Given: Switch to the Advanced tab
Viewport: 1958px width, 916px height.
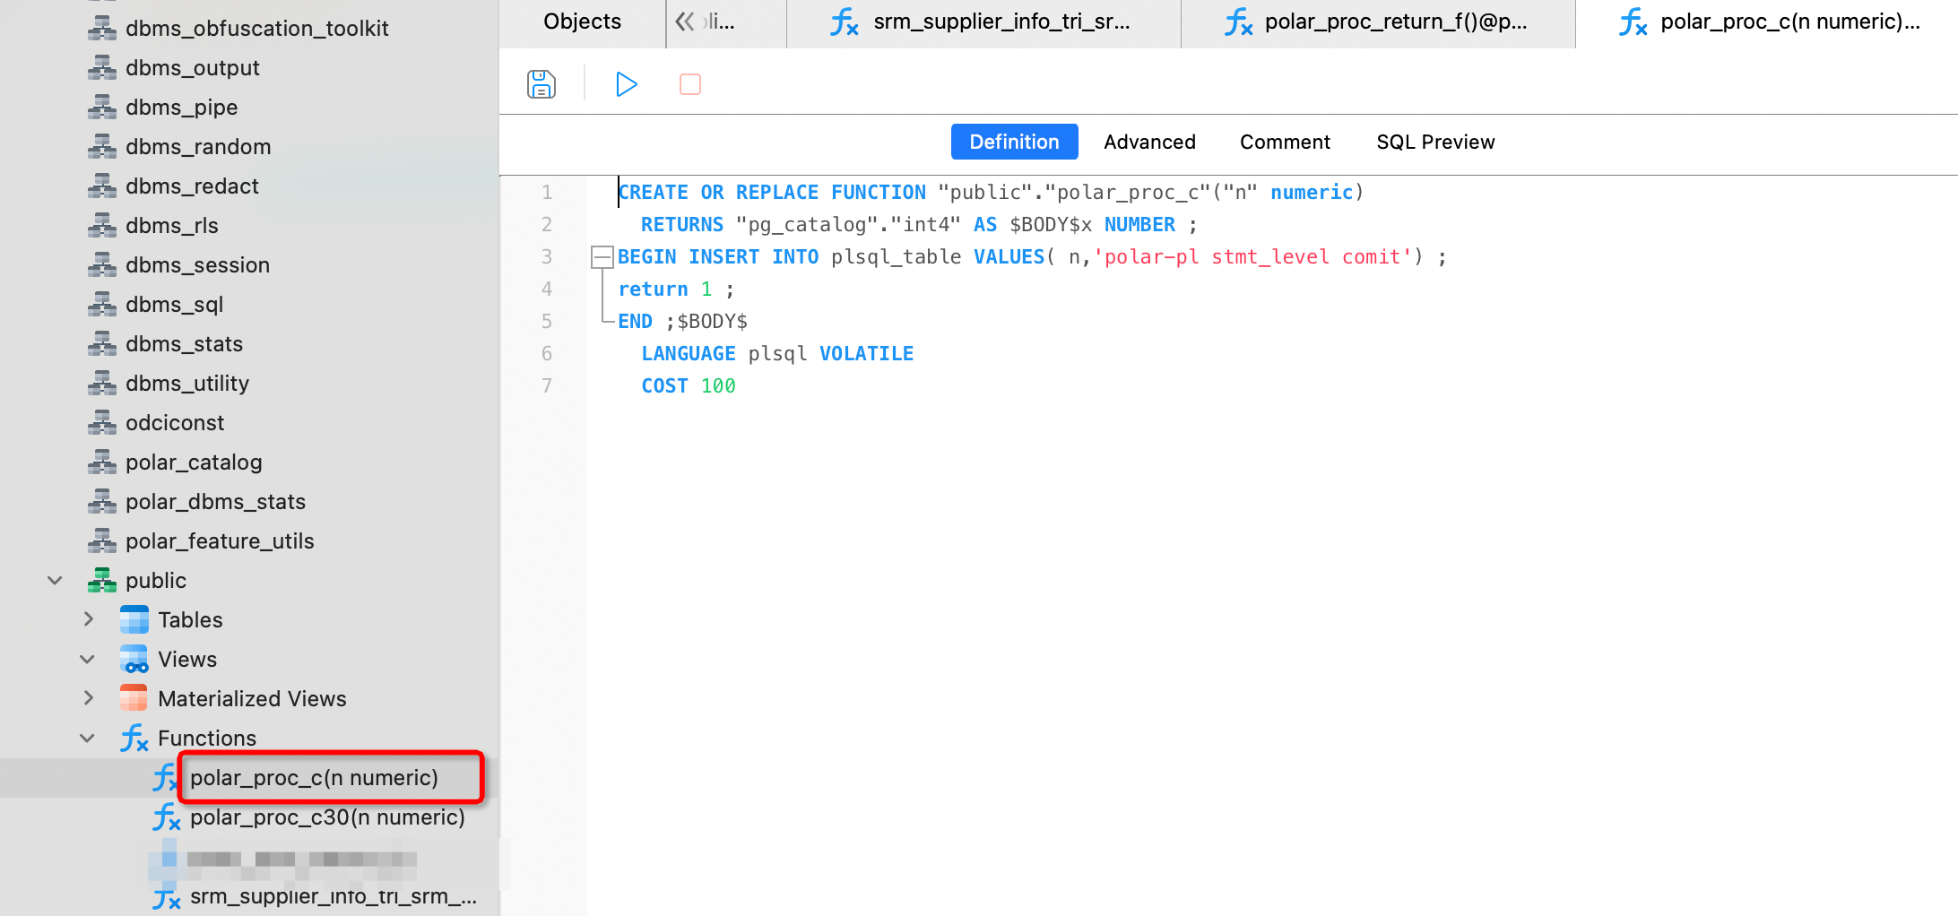Looking at the screenshot, I should tap(1150, 142).
